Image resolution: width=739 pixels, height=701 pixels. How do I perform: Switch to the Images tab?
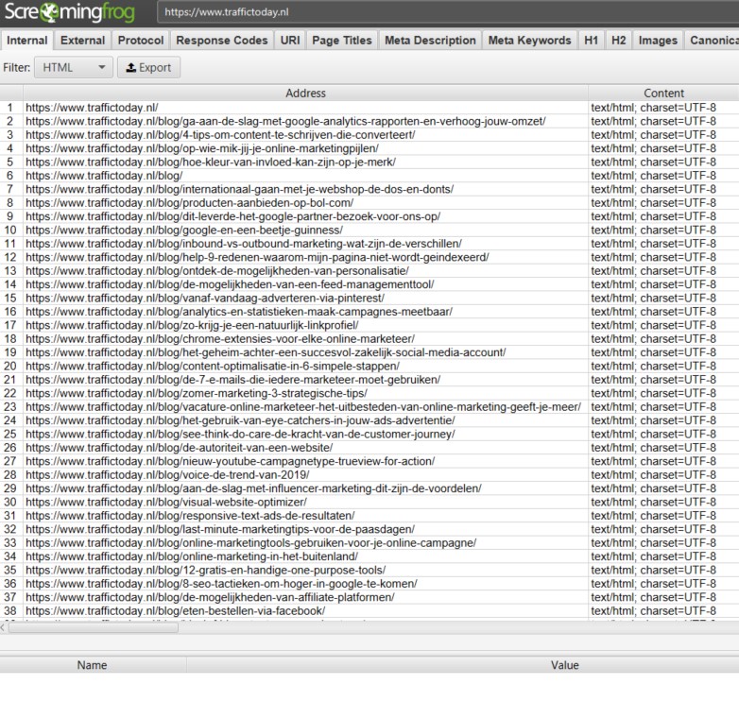tap(658, 41)
